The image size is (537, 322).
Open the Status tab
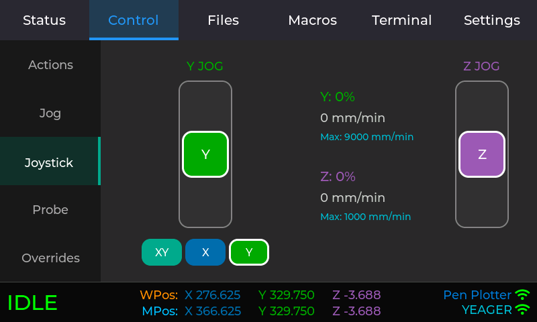[x=44, y=20]
